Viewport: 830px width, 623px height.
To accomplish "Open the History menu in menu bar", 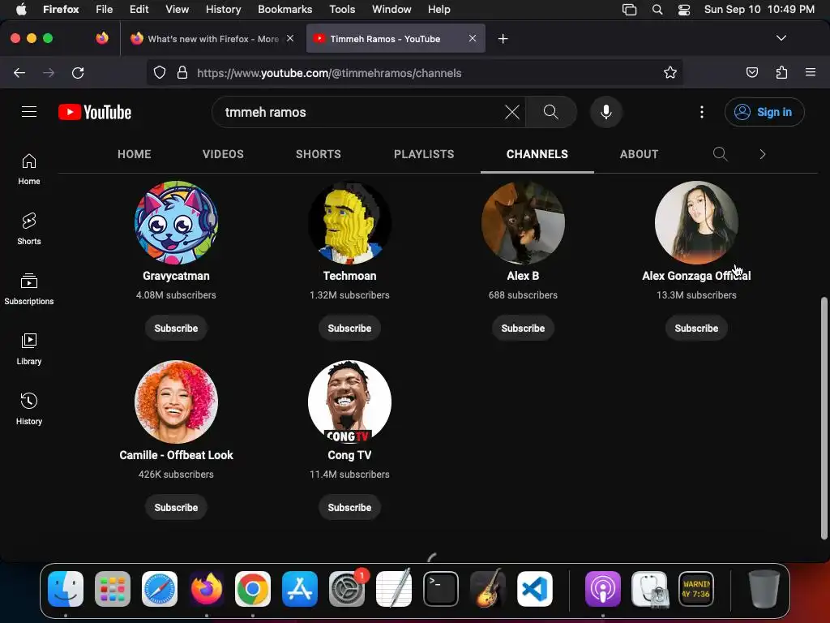I will [x=223, y=10].
